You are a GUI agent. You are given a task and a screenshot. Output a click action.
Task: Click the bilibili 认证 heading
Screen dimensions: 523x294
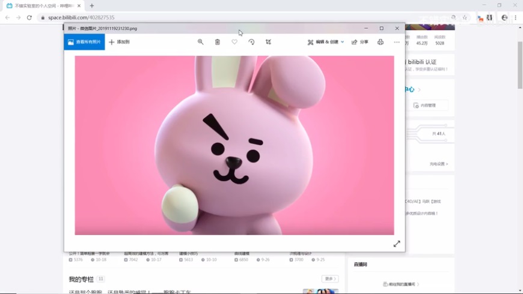coord(422,62)
